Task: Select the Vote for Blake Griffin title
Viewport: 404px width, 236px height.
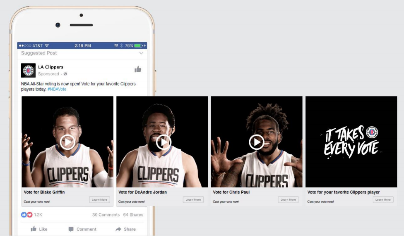Action: (44, 192)
